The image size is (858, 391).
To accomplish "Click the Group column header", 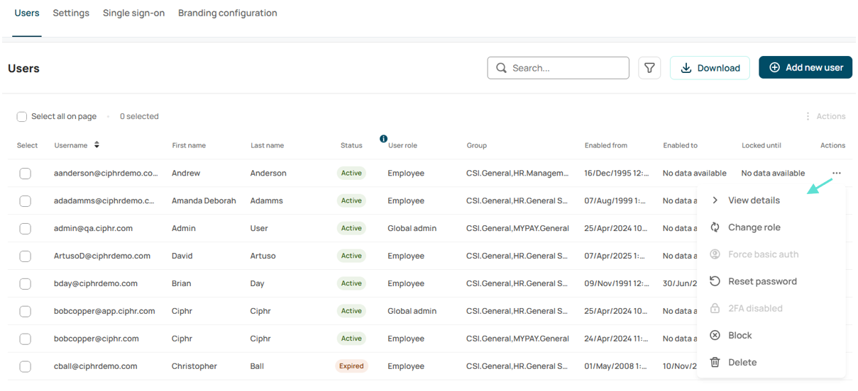I will pyautogui.click(x=476, y=145).
